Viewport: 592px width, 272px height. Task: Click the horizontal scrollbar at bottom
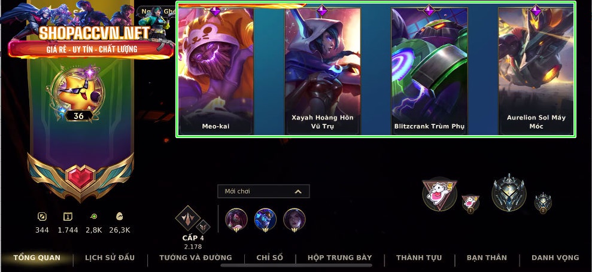tap(296, 265)
